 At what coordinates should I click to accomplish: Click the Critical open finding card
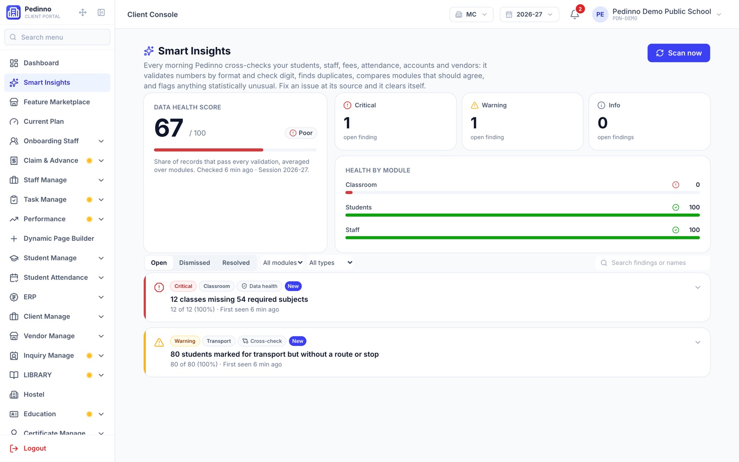395,122
